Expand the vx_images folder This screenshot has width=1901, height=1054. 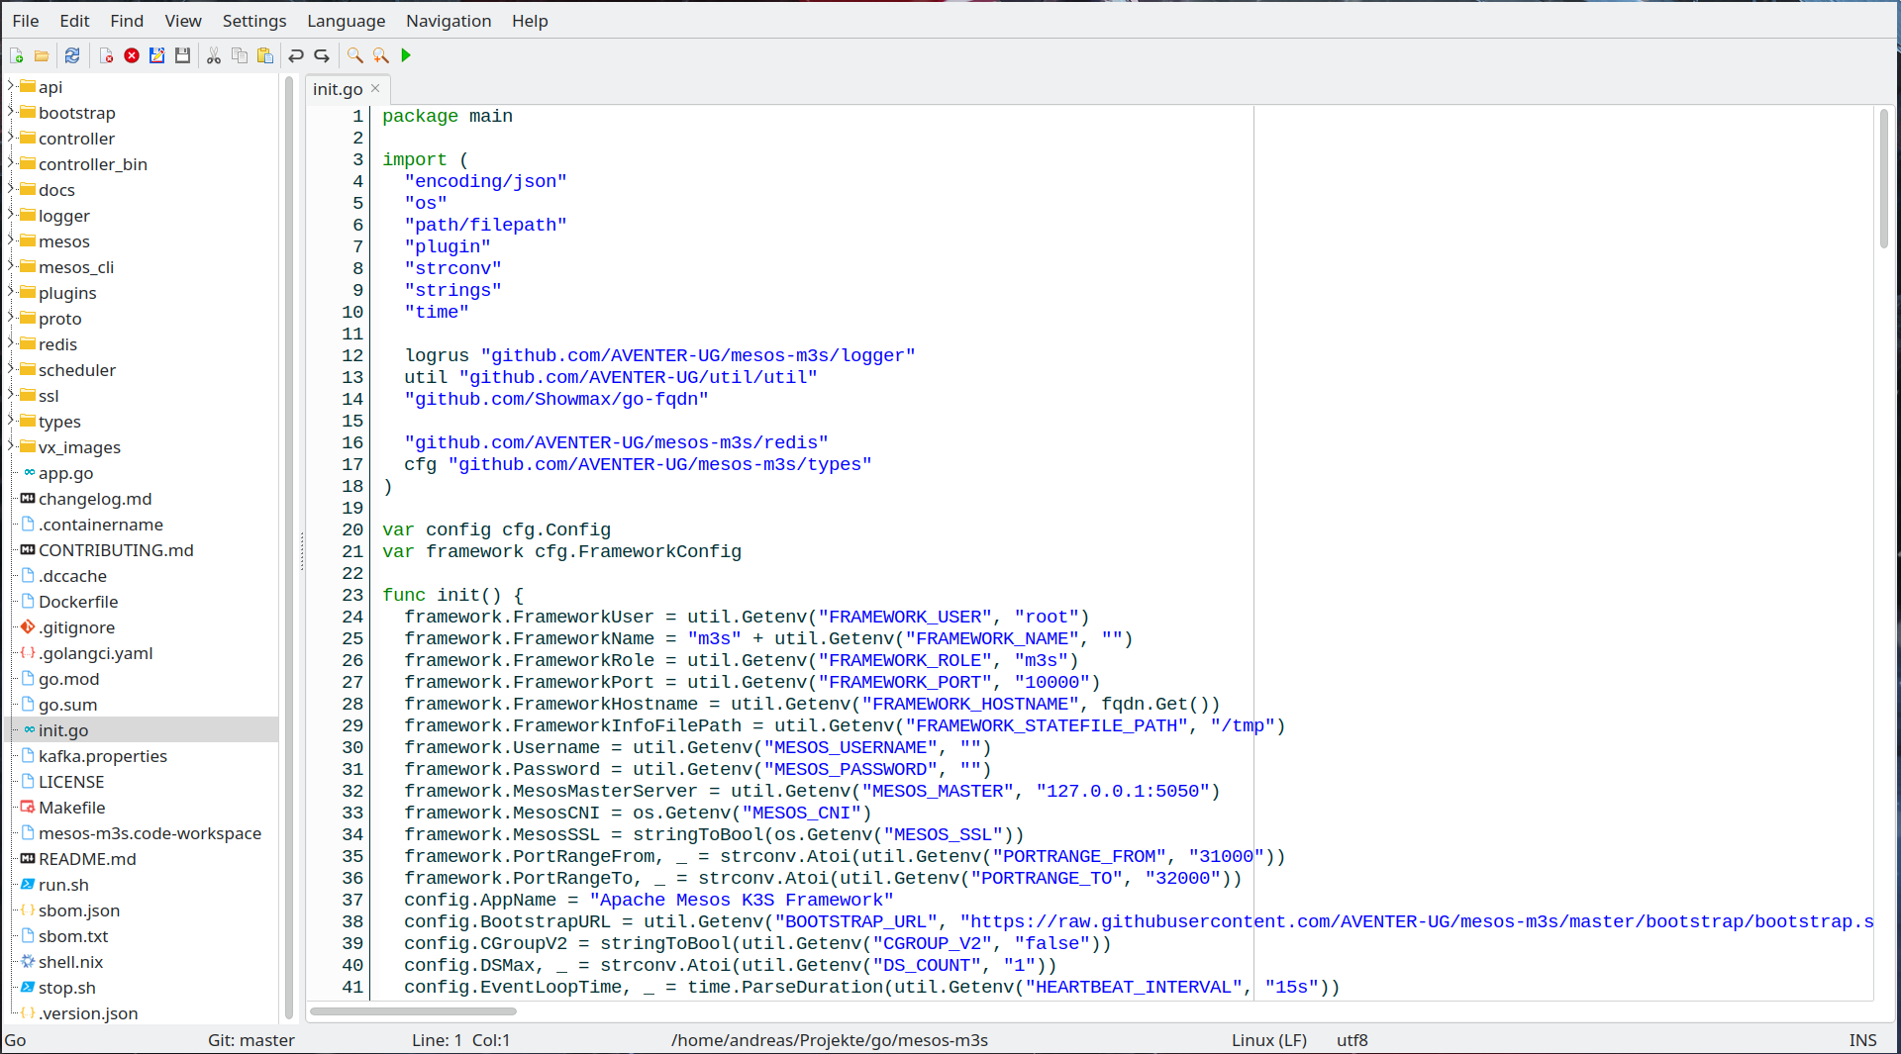11,446
